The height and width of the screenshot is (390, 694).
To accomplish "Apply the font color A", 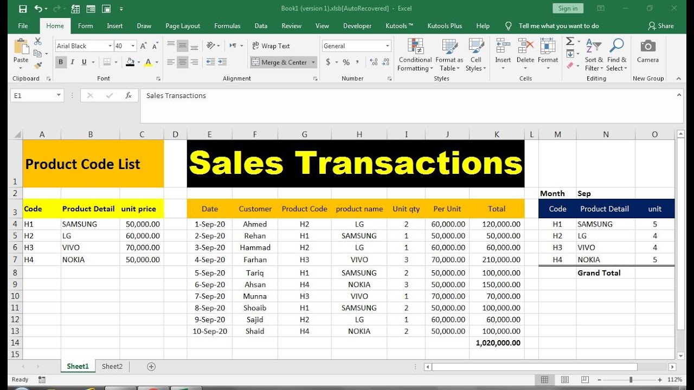I will [148, 62].
